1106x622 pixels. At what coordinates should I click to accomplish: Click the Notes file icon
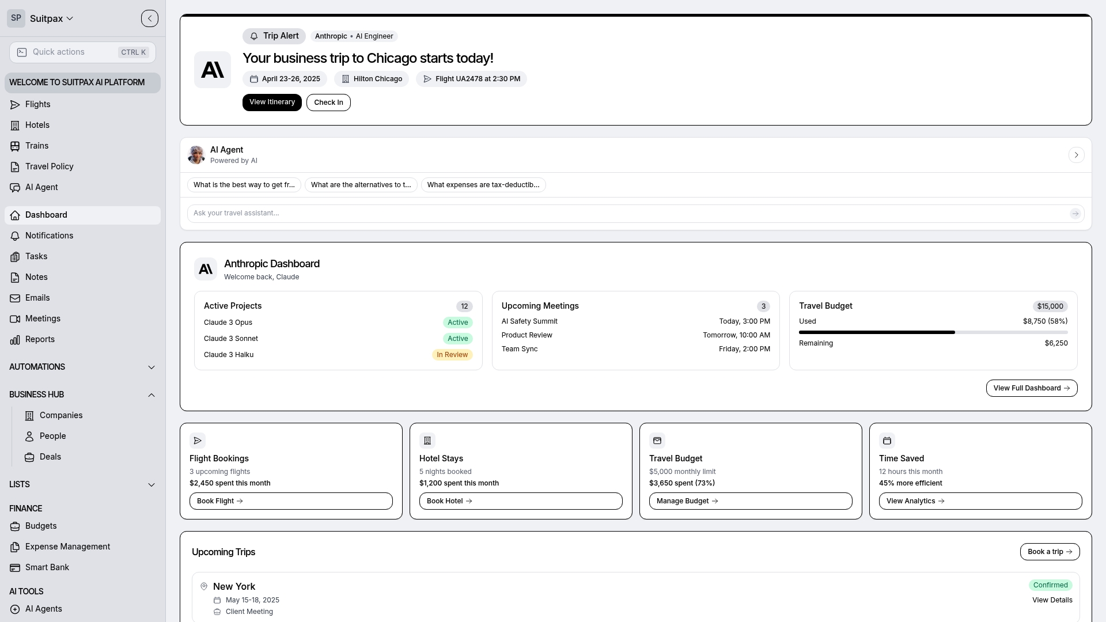[x=15, y=278]
